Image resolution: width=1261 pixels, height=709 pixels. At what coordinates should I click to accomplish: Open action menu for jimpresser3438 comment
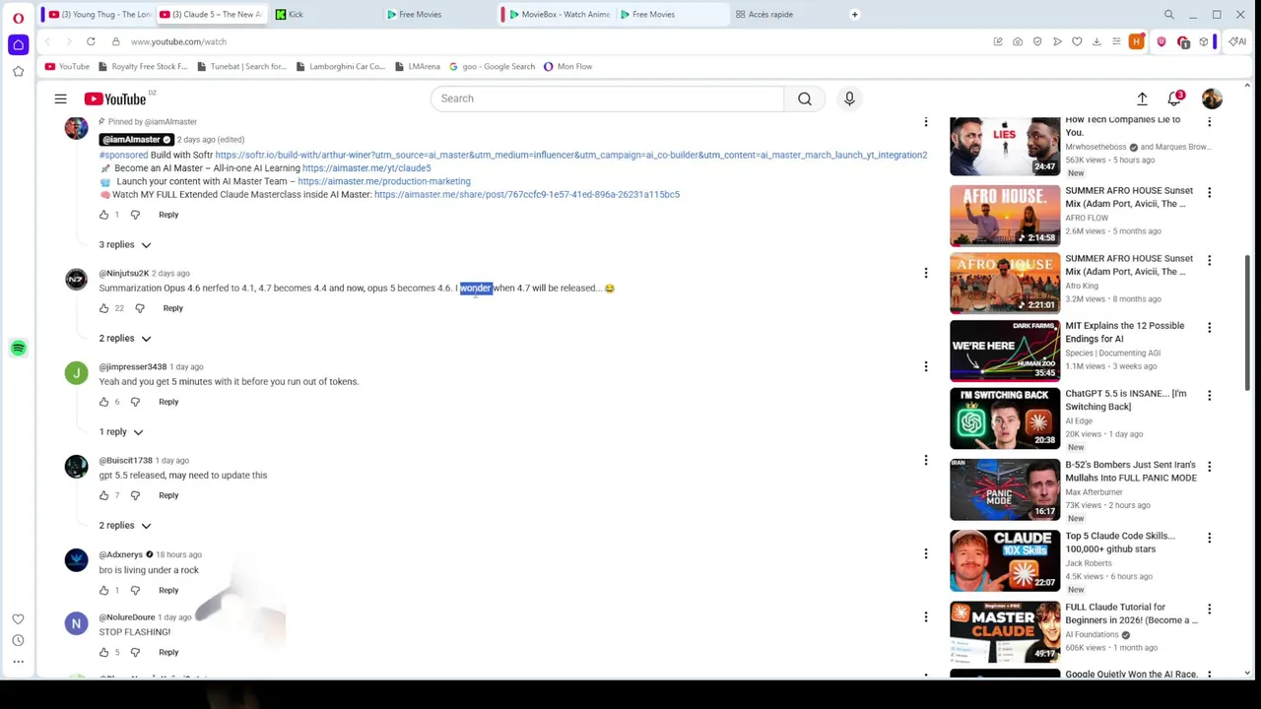click(926, 366)
